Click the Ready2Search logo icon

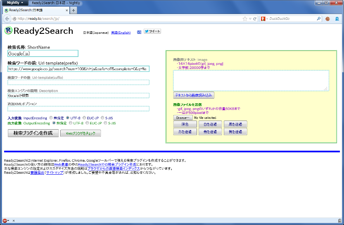8,30
